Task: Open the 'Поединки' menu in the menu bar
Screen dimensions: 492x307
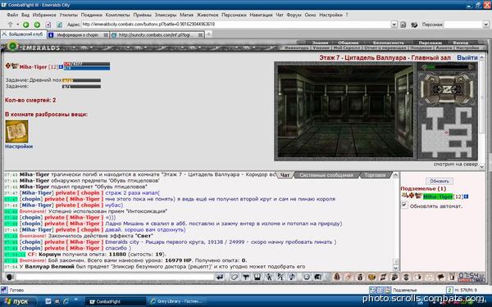Action: (x=92, y=15)
